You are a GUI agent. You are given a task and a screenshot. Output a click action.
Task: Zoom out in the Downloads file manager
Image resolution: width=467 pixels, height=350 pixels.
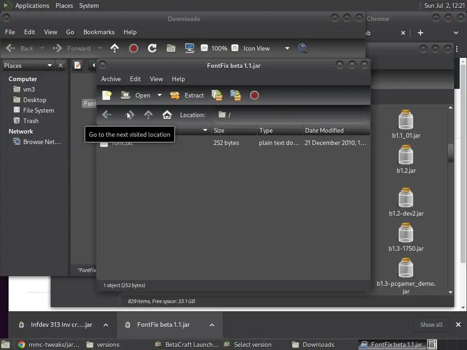point(204,48)
